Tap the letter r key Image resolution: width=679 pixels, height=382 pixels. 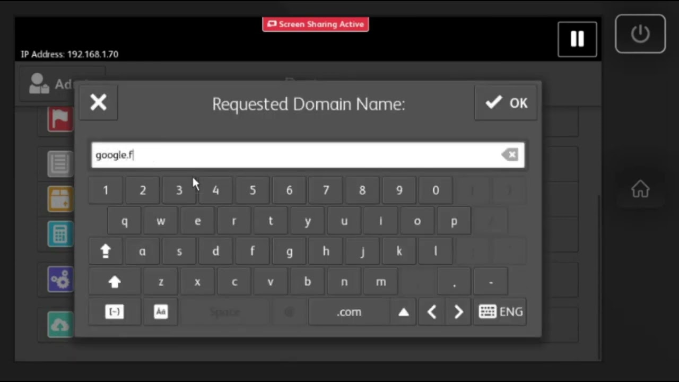234,221
